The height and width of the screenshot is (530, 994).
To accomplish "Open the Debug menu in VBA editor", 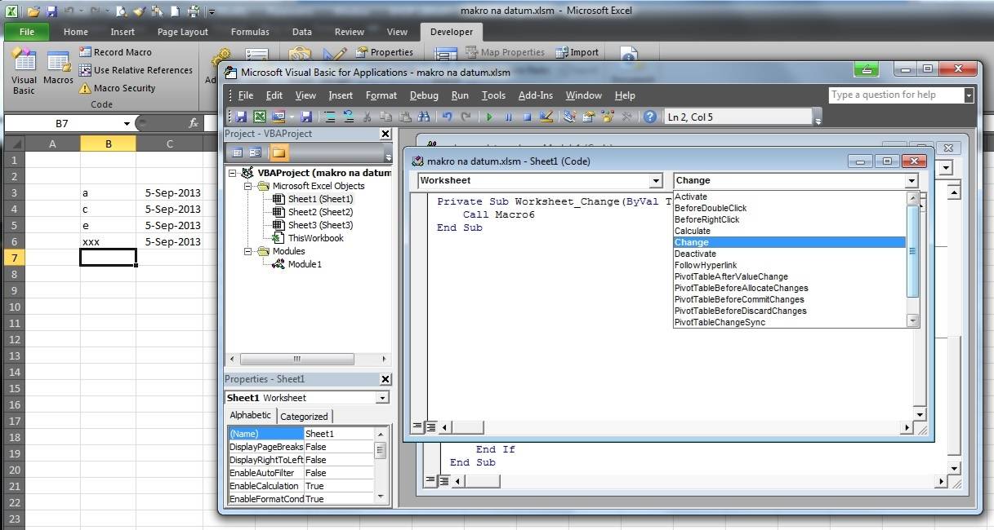I will coord(424,95).
